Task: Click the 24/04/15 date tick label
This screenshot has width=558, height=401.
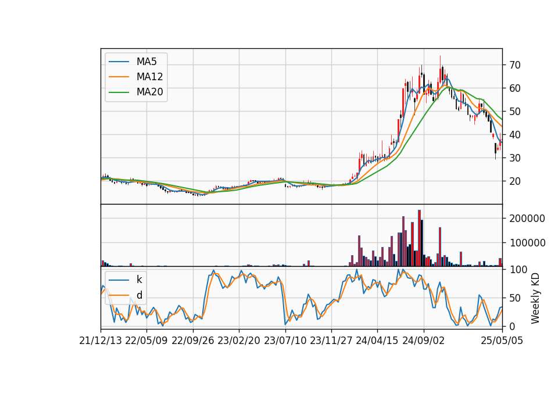Action: 377,341
